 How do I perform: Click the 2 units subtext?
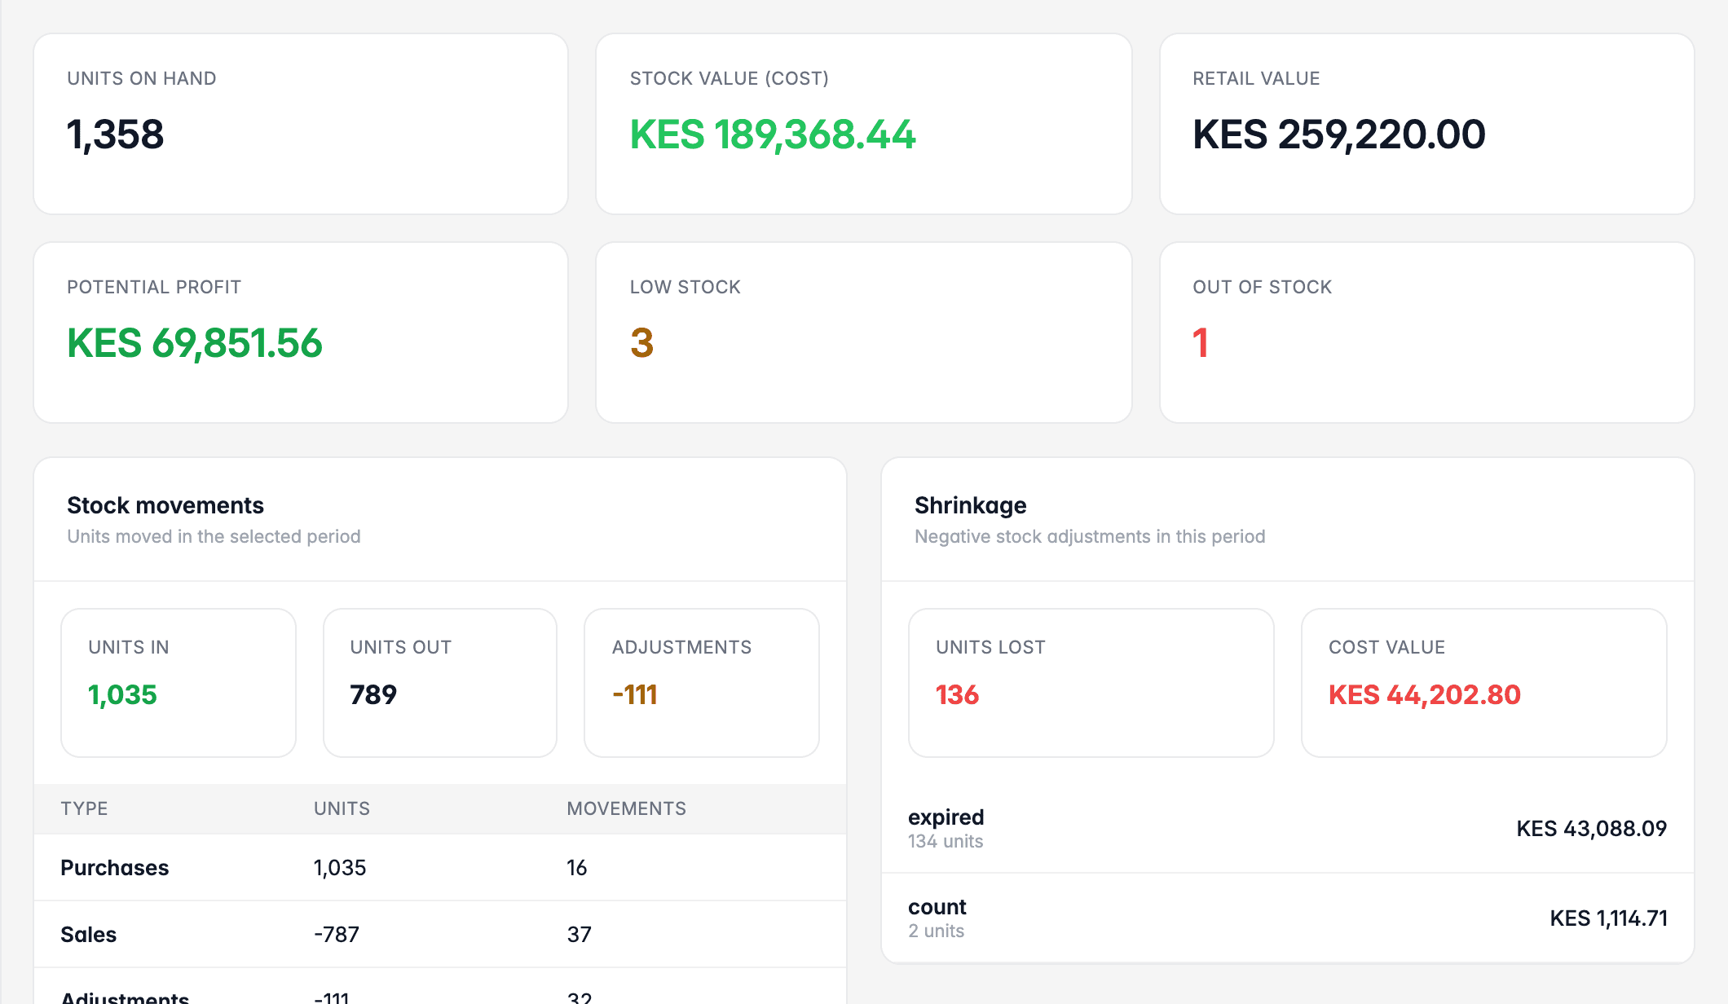click(936, 931)
